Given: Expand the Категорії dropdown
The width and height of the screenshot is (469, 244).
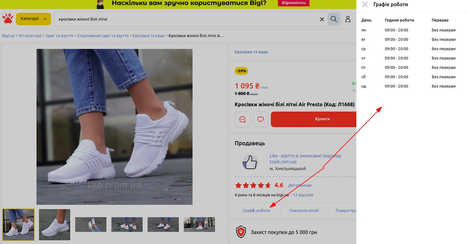Looking at the screenshot, I should (33, 19).
